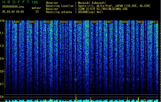This screenshot has height=102, width=161.
Task: Click the tallest yellow power spike at 0805
Action: (x=76, y=98)
